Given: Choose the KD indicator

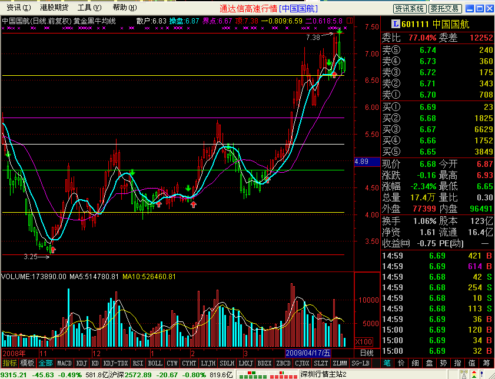Looking at the screenshot, I should [x=95, y=363].
